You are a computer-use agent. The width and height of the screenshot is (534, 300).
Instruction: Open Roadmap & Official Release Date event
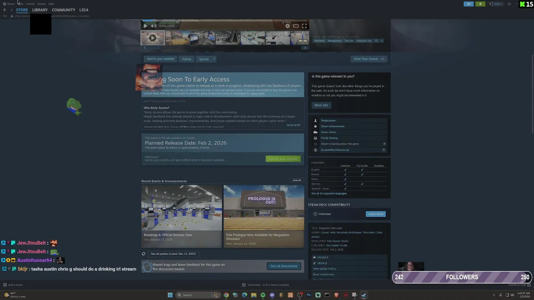coord(181,216)
